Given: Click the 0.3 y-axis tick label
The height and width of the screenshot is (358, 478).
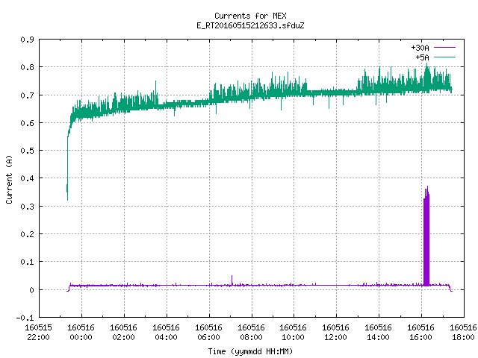Looking at the screenshot, I should point(27,207).
